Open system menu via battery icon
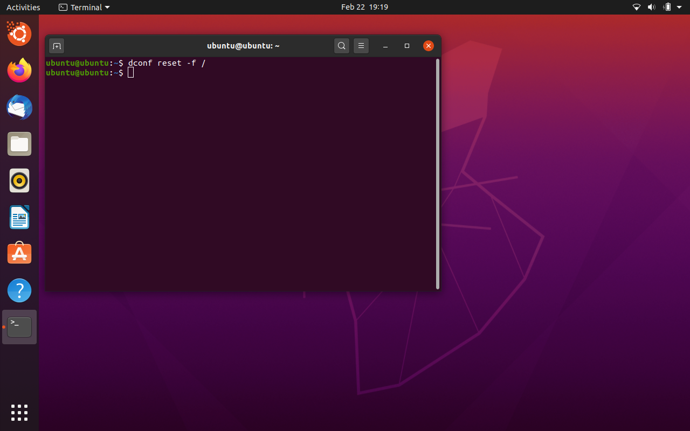690x431 pixels. (x=667, y=7)
